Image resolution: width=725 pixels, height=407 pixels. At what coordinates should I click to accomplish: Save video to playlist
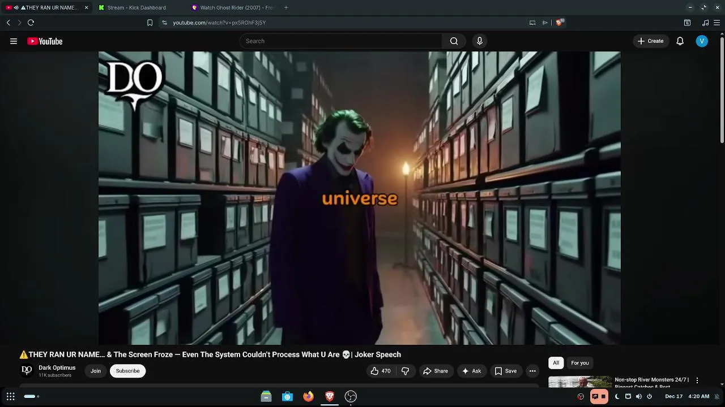tap(505, 371)
